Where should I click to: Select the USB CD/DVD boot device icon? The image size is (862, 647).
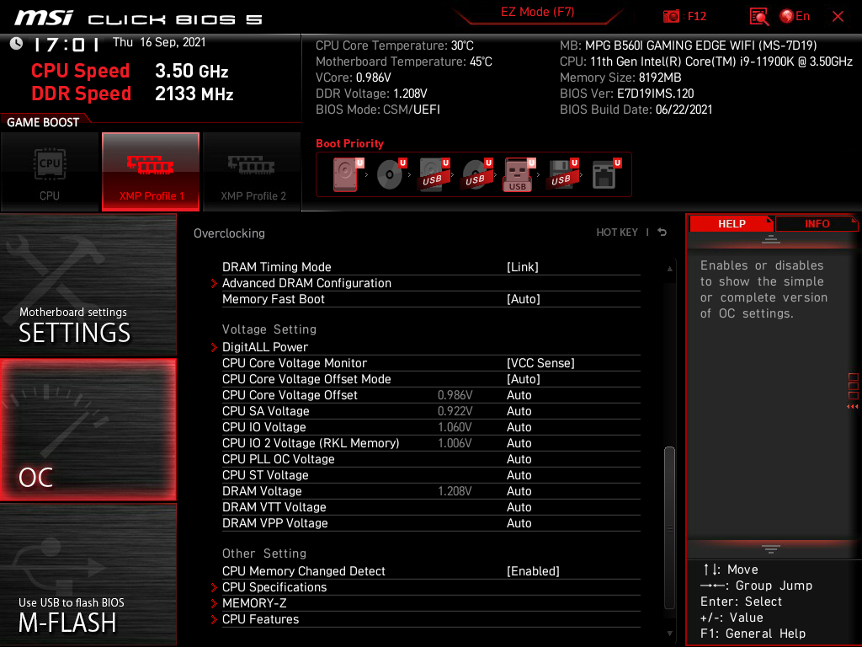click(x=476, y=174)
